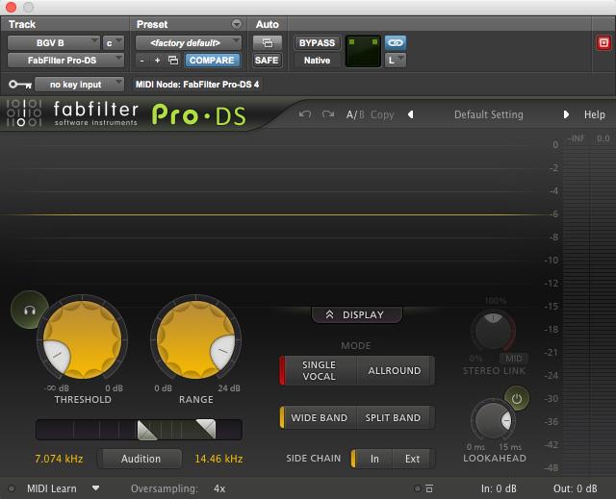Open the Preset section circular menu icon

coord(236,24)
